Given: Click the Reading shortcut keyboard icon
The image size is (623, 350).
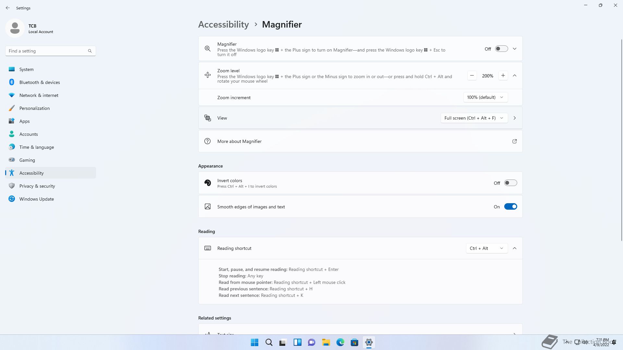Looking at the screenshot, I should click(208, 248).
